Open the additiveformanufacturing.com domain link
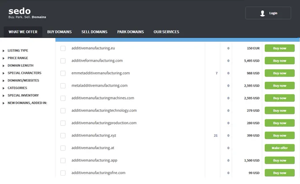This screenshot has height=184, width=300. point(97,60)
